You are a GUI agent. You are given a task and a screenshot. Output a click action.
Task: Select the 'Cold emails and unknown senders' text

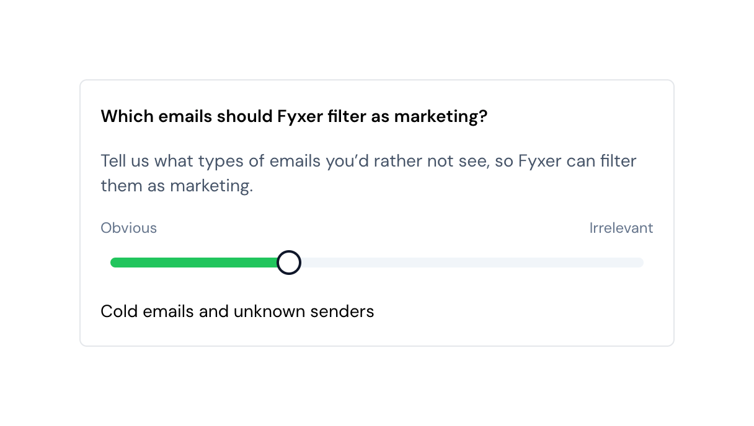[x=237, y=311]
